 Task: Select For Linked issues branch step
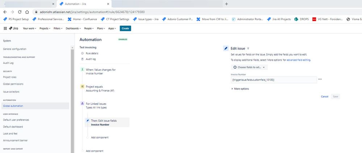coord(96,106)
